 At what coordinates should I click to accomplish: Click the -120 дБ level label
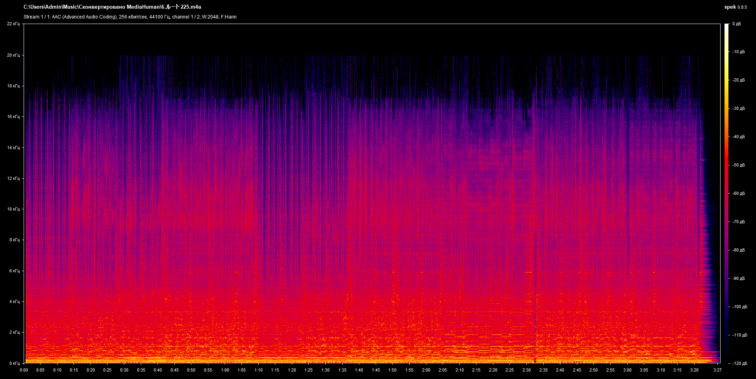739,363
